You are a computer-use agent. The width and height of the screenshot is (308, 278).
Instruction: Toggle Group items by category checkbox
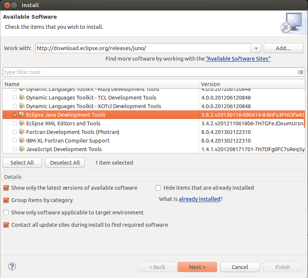tap(6, 200)
